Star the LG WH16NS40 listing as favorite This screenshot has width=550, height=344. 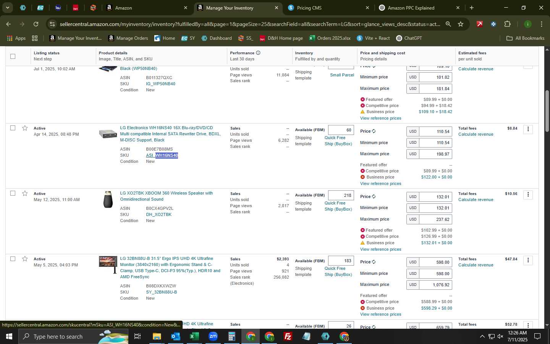[x=25, y=128]
